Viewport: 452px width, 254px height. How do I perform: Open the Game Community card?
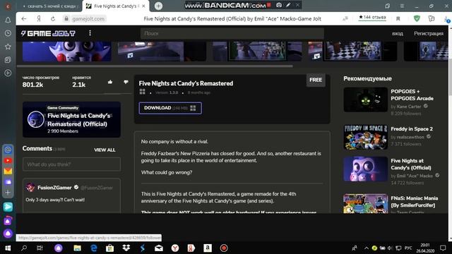click(x=71, y=119)
